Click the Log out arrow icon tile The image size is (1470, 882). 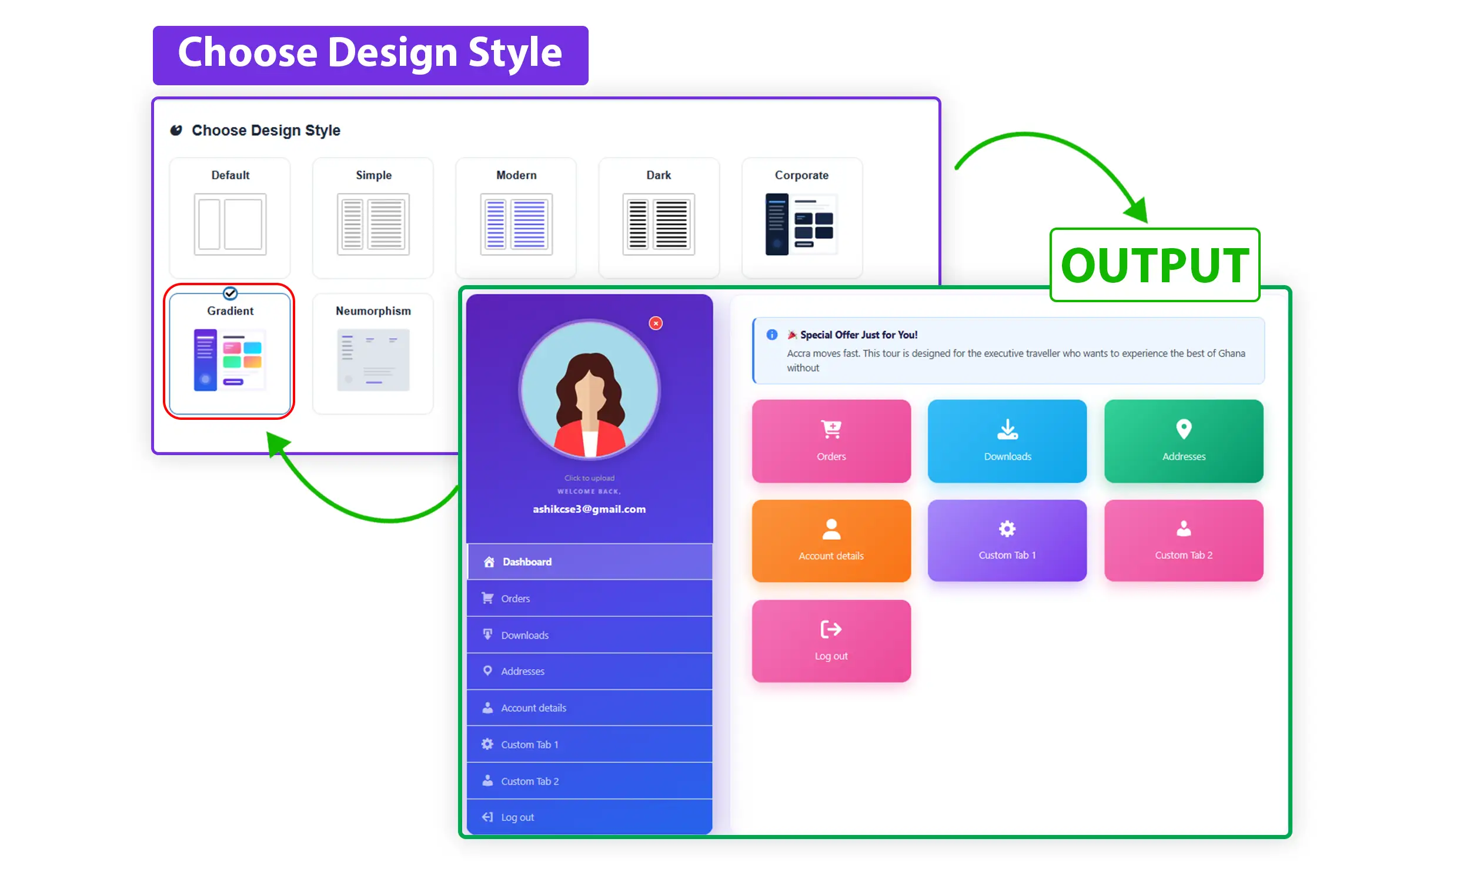(831, 641)
